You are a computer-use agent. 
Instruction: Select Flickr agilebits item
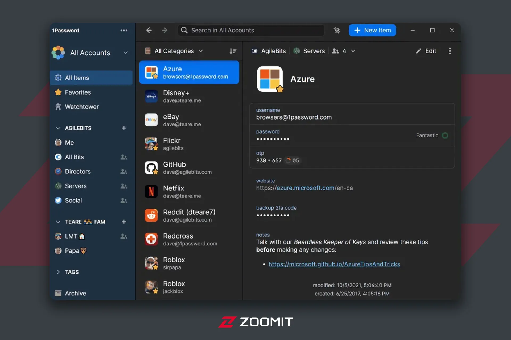(189, 144)
